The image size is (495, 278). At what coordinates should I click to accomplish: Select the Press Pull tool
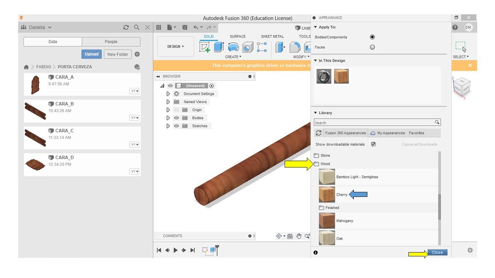pyautogui.click(x=280, y=47)
